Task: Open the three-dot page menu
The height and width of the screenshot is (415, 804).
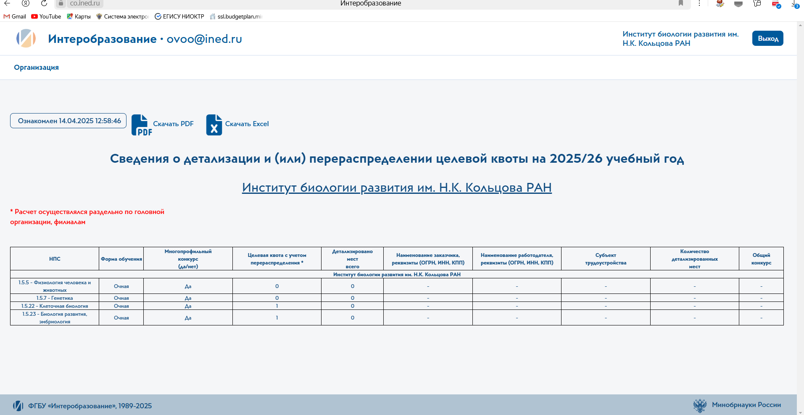Action: click(x=699, y=3)
